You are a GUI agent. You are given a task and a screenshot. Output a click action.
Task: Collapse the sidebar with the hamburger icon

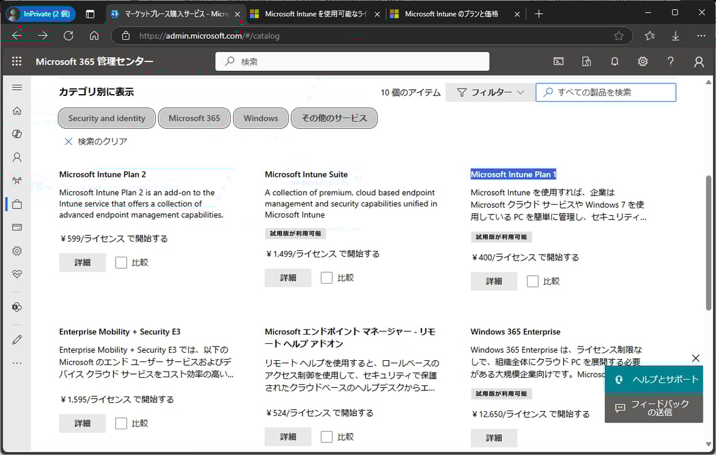(x=17, y=87)
